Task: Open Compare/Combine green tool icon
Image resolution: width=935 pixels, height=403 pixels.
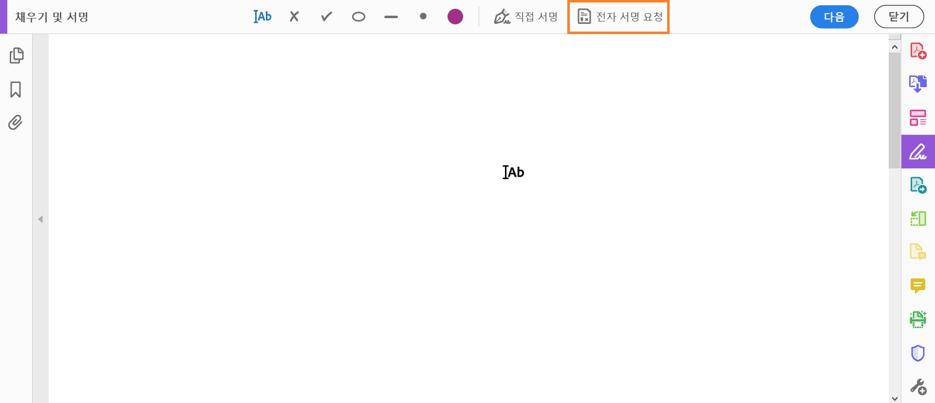Action: tap(918, 219)
